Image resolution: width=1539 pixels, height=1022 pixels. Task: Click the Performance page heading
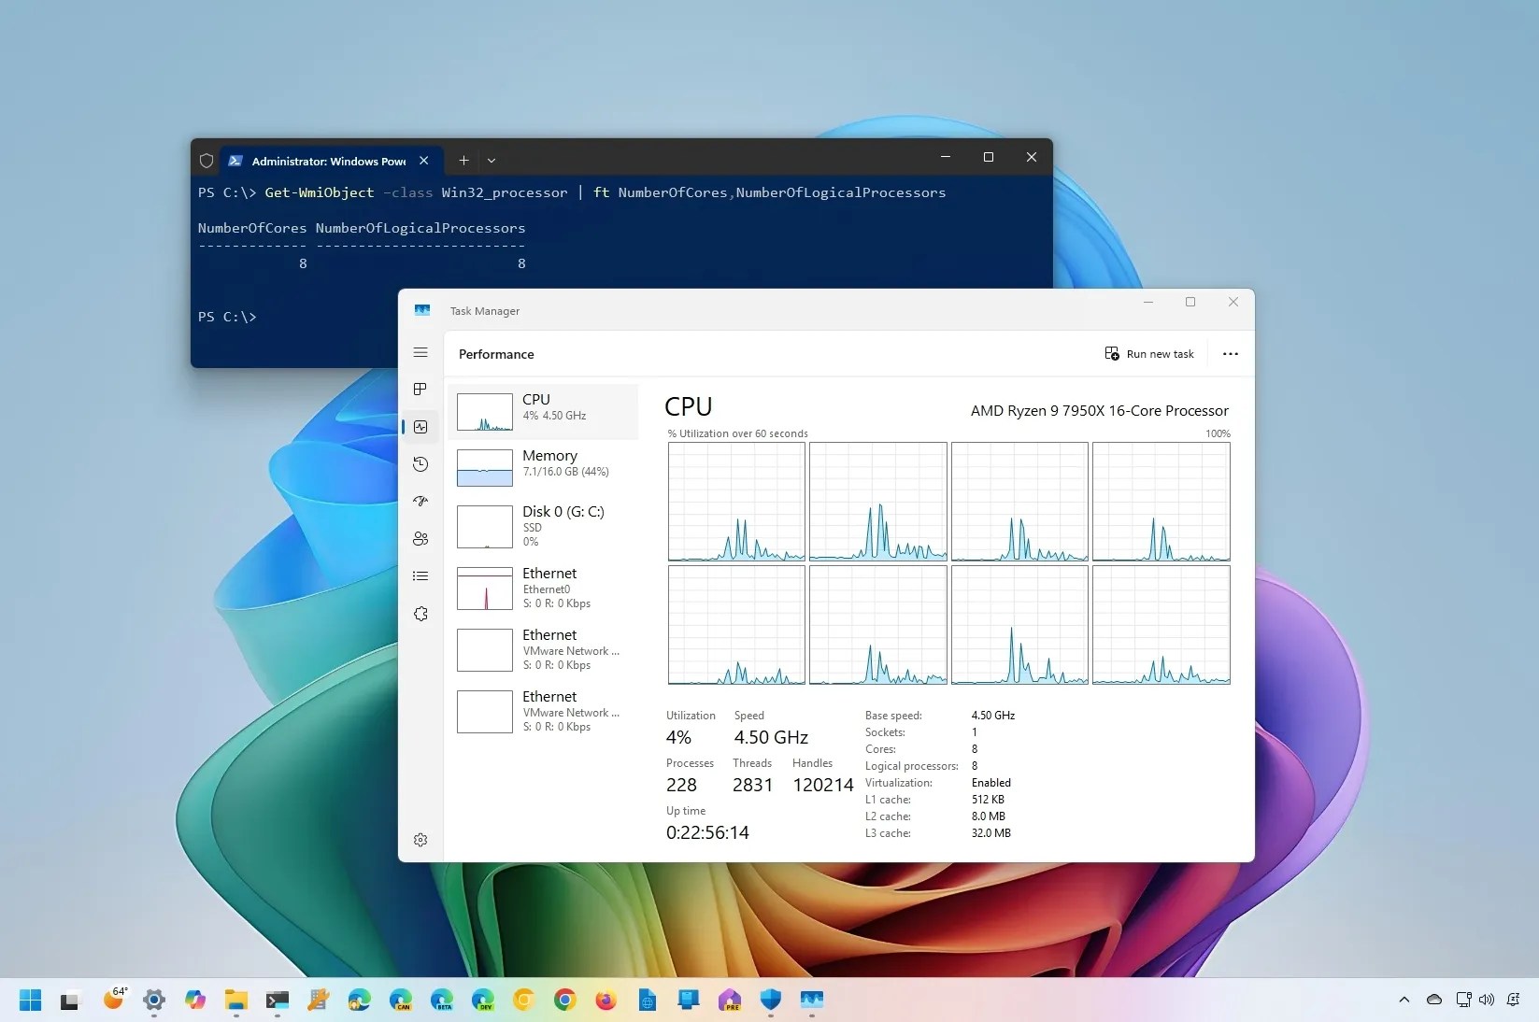[x=495, y=354]
